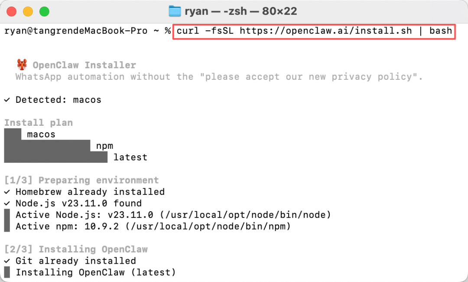468x282 pixels.
Task: Click the checkmark next to Homebrew already installed
Action: [7, 192]
